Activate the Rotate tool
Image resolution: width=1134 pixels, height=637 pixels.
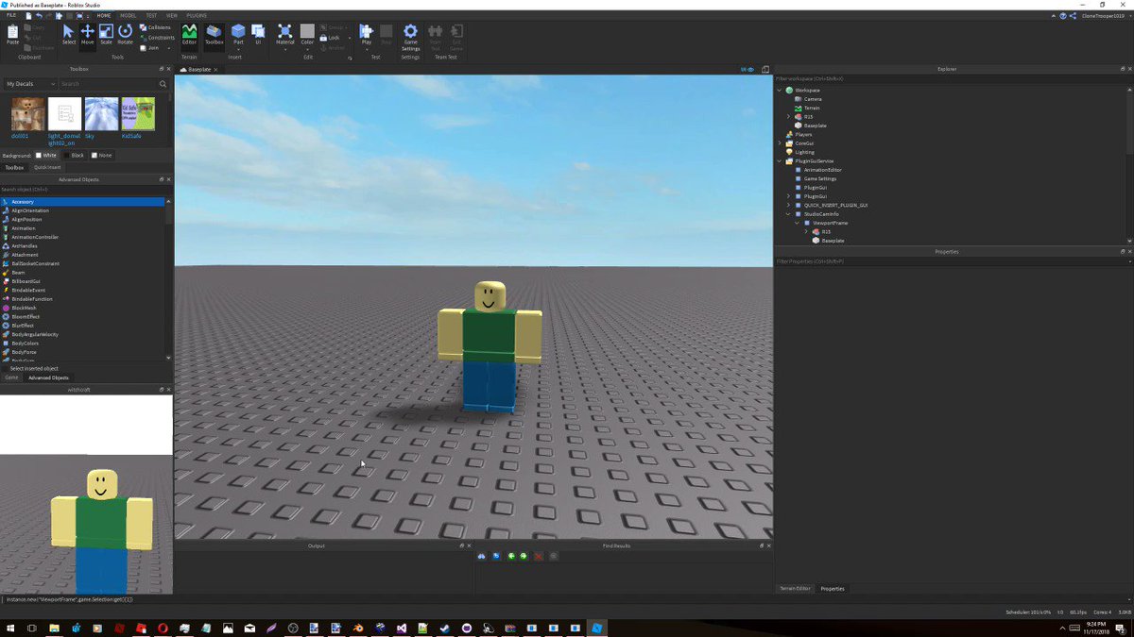click(x=125, y=34)
